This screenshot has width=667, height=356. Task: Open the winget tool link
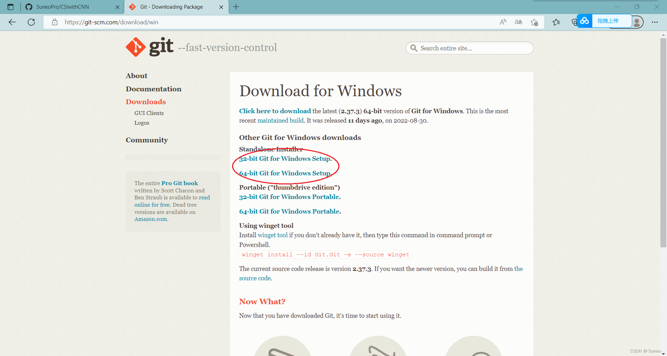pyautogui.click(x=273, y=235)
